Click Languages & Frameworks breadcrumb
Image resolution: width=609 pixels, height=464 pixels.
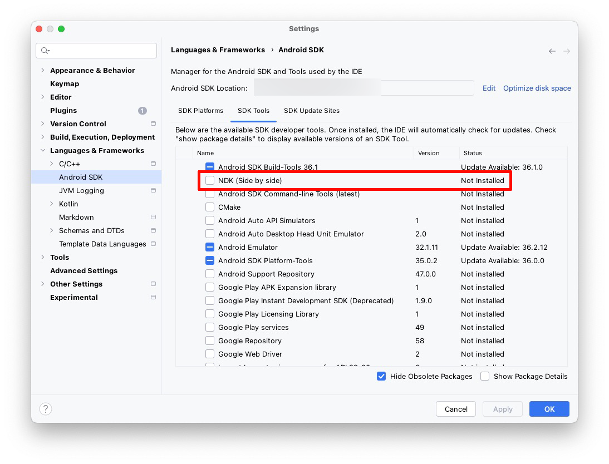click(218, 50)
